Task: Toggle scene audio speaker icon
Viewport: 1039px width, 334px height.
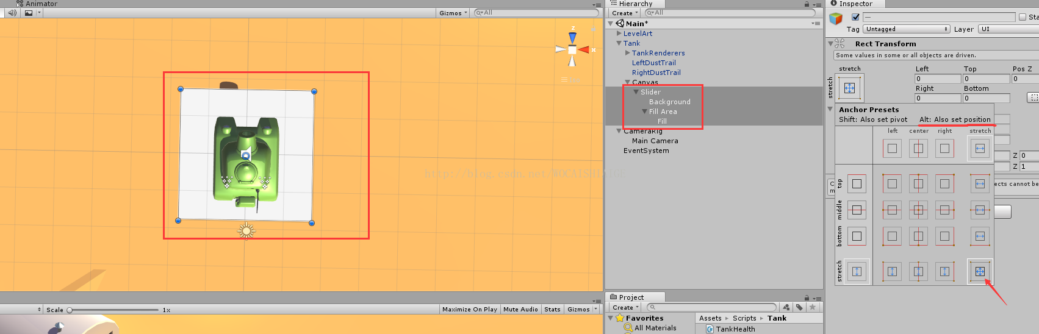Action: [x=11, y=13]
